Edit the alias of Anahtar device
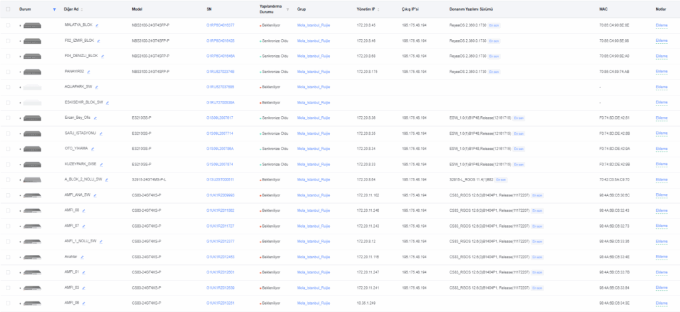 [x=83, y=257]
